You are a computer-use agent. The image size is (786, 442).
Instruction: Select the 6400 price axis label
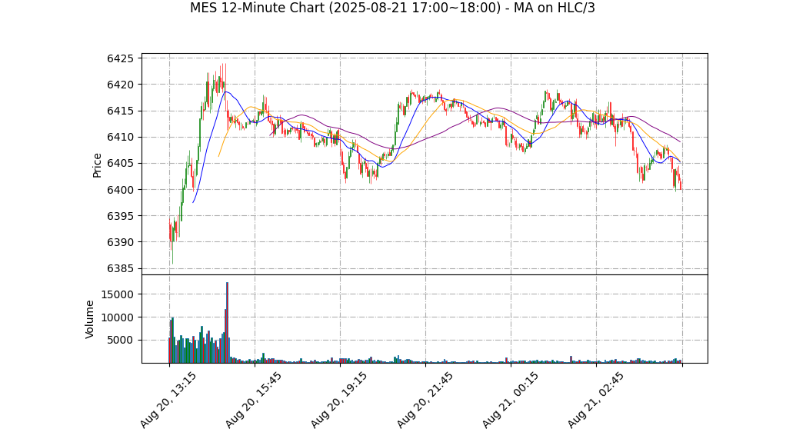(120, 190)
